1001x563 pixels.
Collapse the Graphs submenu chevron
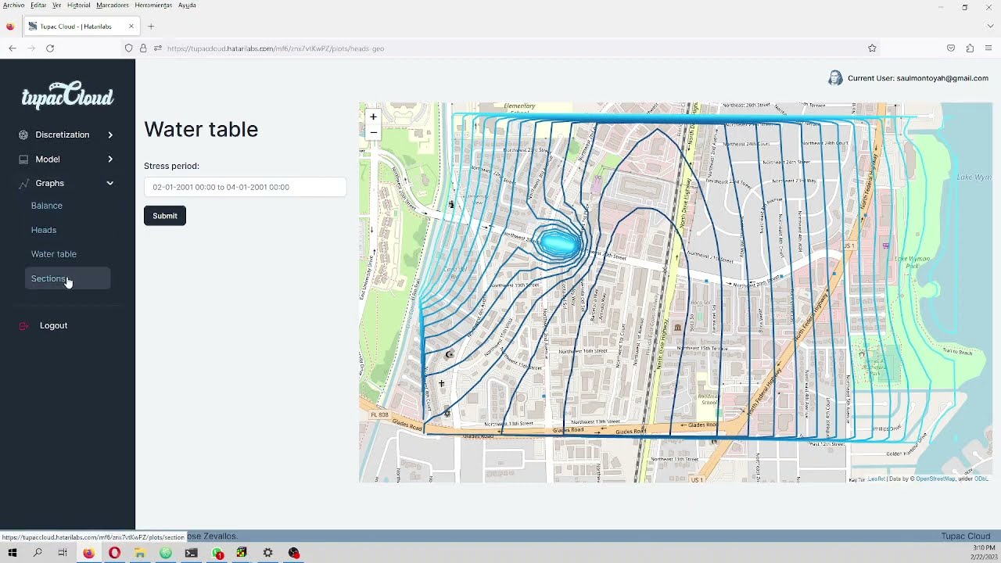(110, 183)
